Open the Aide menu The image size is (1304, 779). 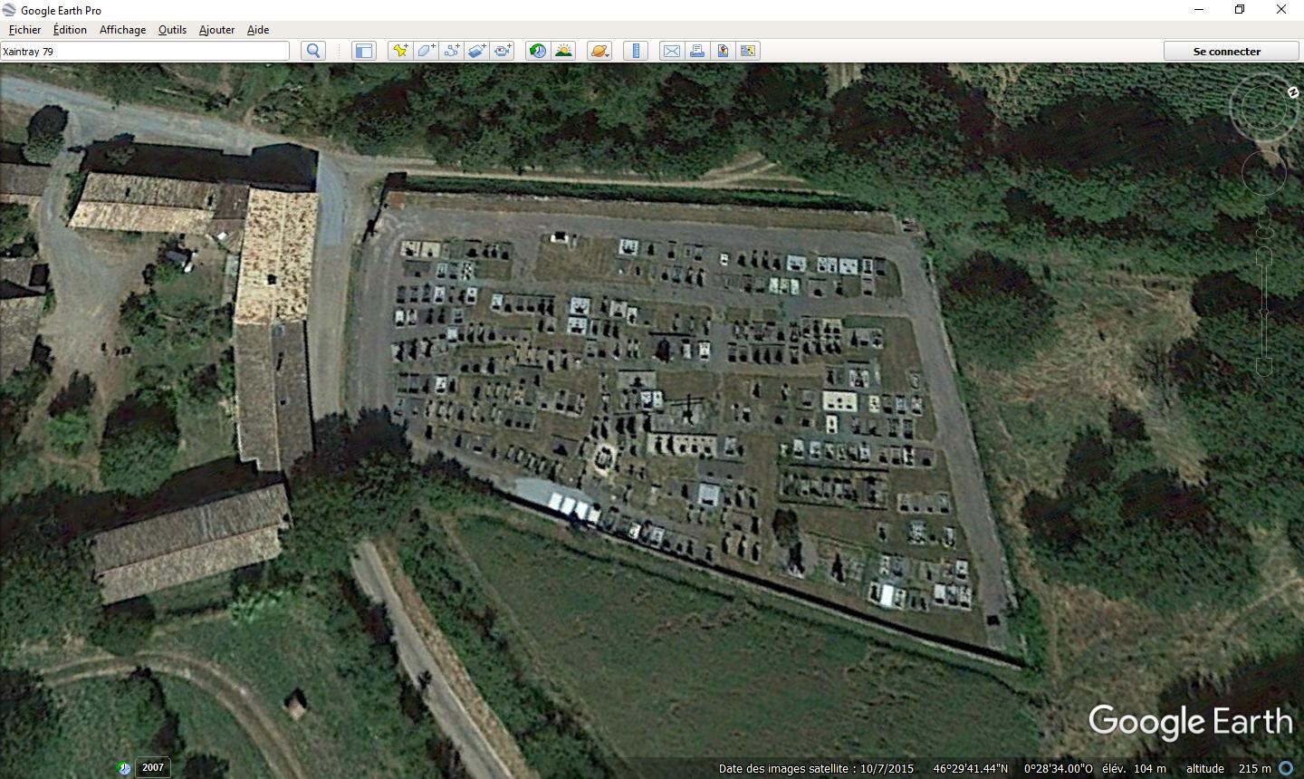258,30
